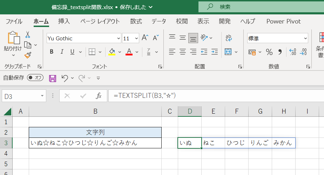
Task: Click the Redo arrow
Action: click(82, 78)
